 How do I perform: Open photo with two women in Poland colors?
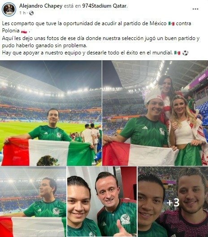[155, 113]
